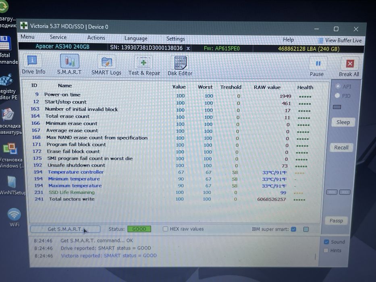Click the Victoria green cross title icon
376x282 pixels.
pyautogui.click(x=24, y=26)
